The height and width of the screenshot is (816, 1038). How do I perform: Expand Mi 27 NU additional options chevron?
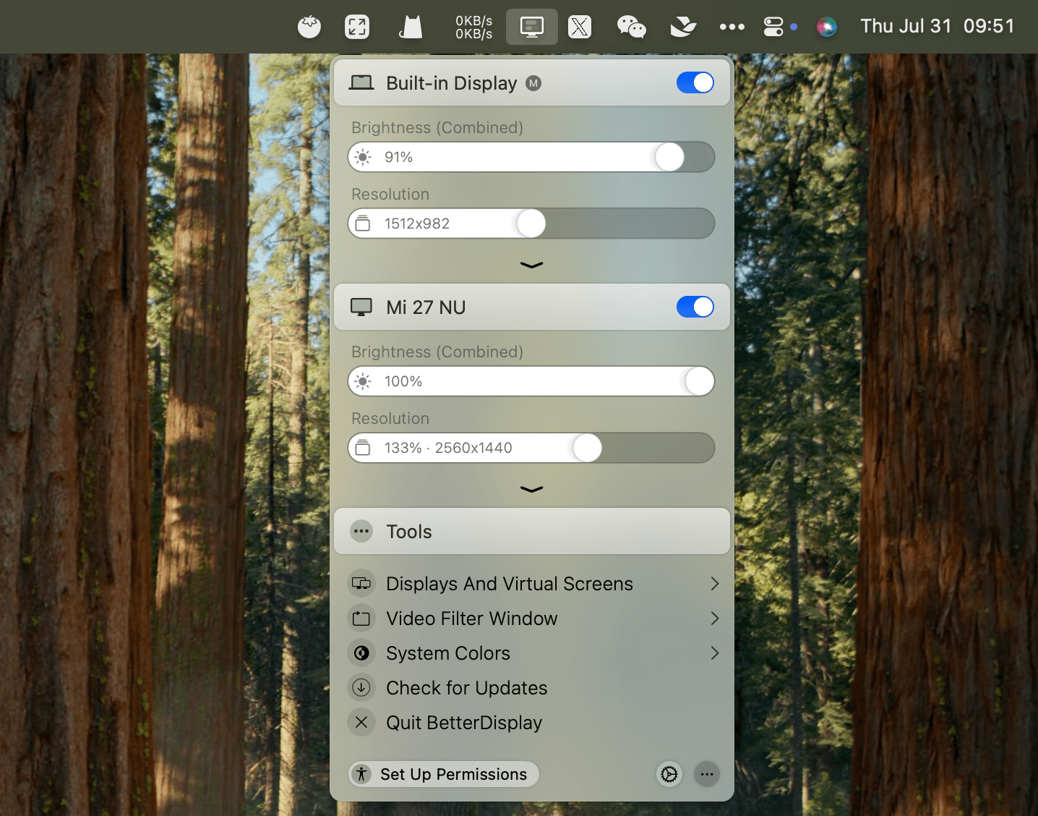point(531,490)
